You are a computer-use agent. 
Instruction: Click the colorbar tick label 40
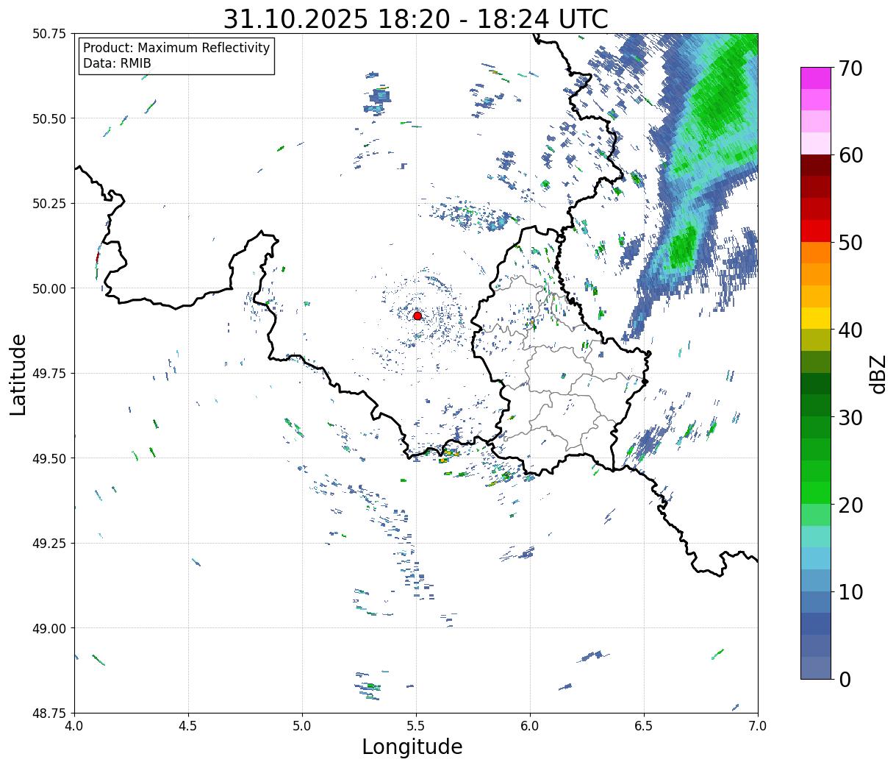tap(850, 330)
